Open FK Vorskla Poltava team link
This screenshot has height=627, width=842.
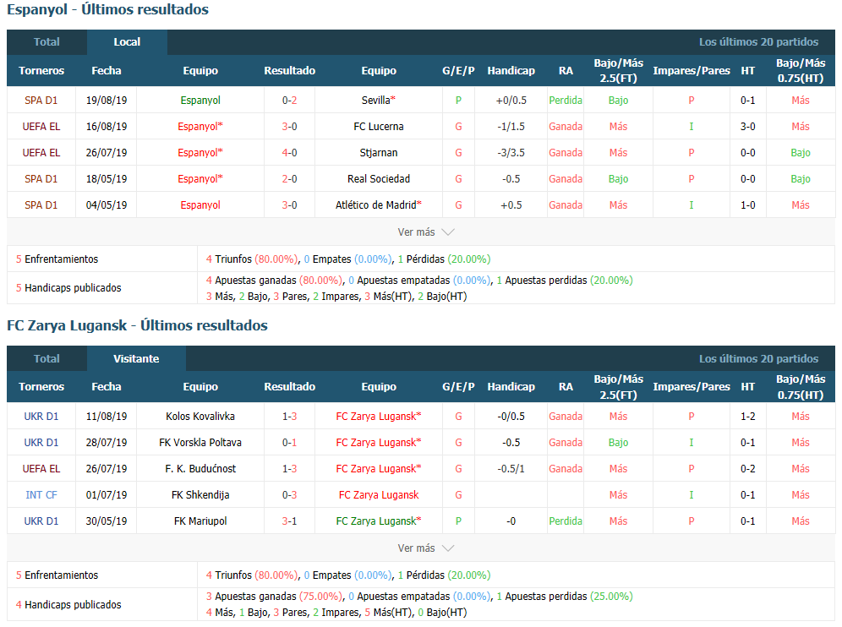(x=200, y=443)
